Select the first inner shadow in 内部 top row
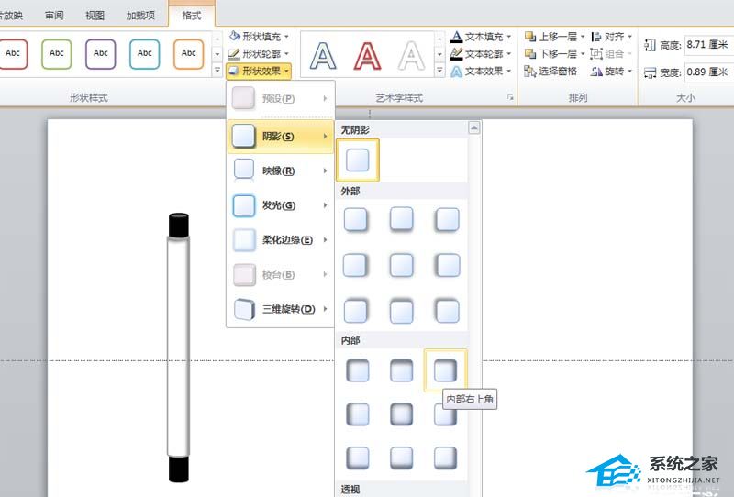The width and height of the screenshot is (734, 497). tap(358, 370)
